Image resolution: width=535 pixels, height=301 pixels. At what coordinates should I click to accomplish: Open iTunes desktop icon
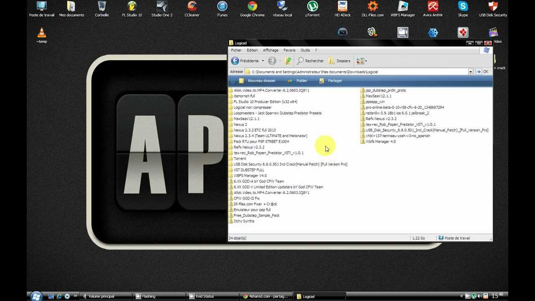222,9
